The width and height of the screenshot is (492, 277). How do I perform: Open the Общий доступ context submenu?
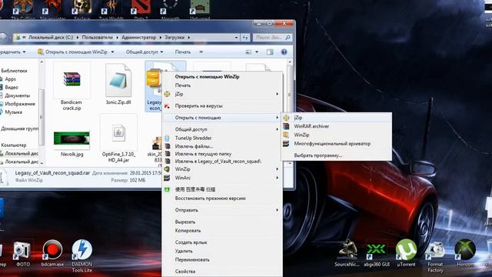(x=222, y=129)
